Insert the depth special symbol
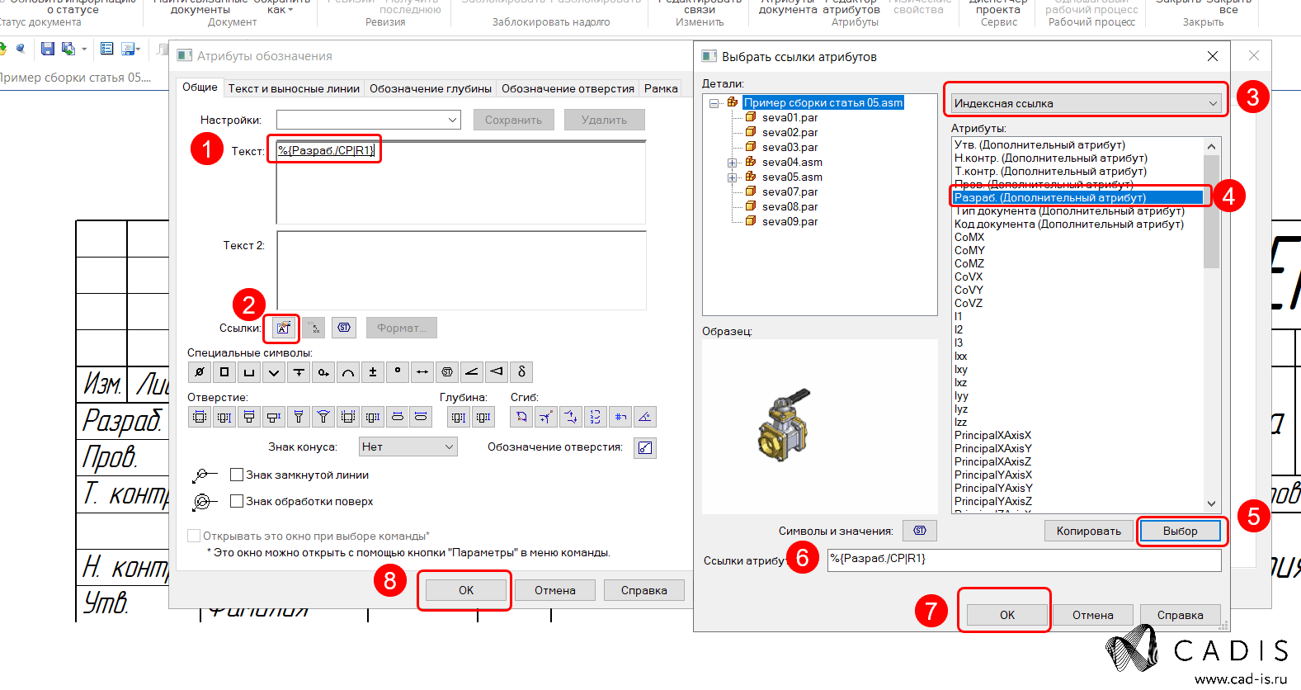Viewport: 1301px width, 690px height. click(x=299, y=371)
